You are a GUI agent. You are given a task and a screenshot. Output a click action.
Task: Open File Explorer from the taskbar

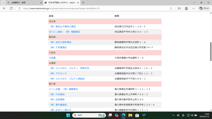coord(130,115)
